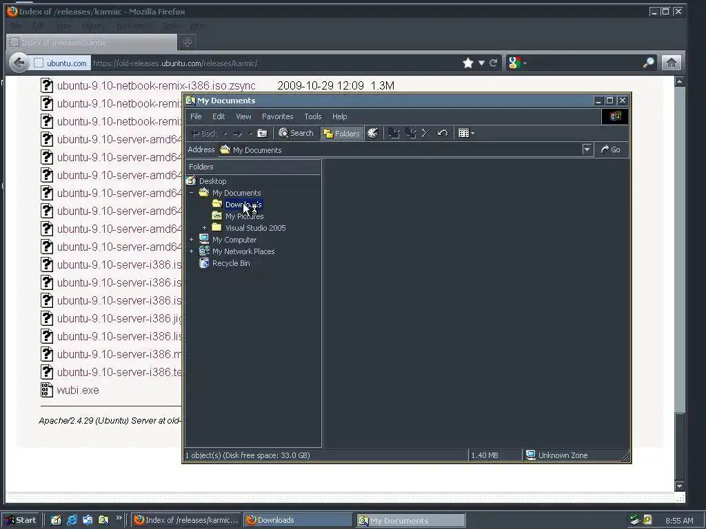Click the Undo toolbar icon

pos(443,133)
